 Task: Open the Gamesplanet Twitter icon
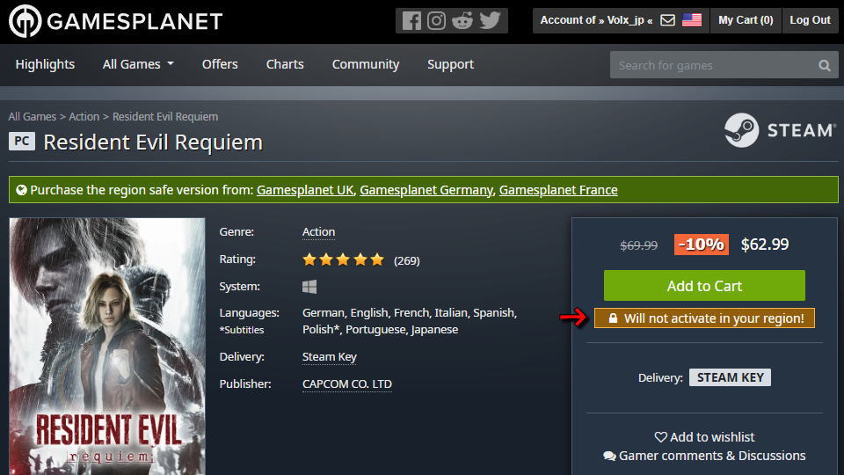[x=490, y=20]
